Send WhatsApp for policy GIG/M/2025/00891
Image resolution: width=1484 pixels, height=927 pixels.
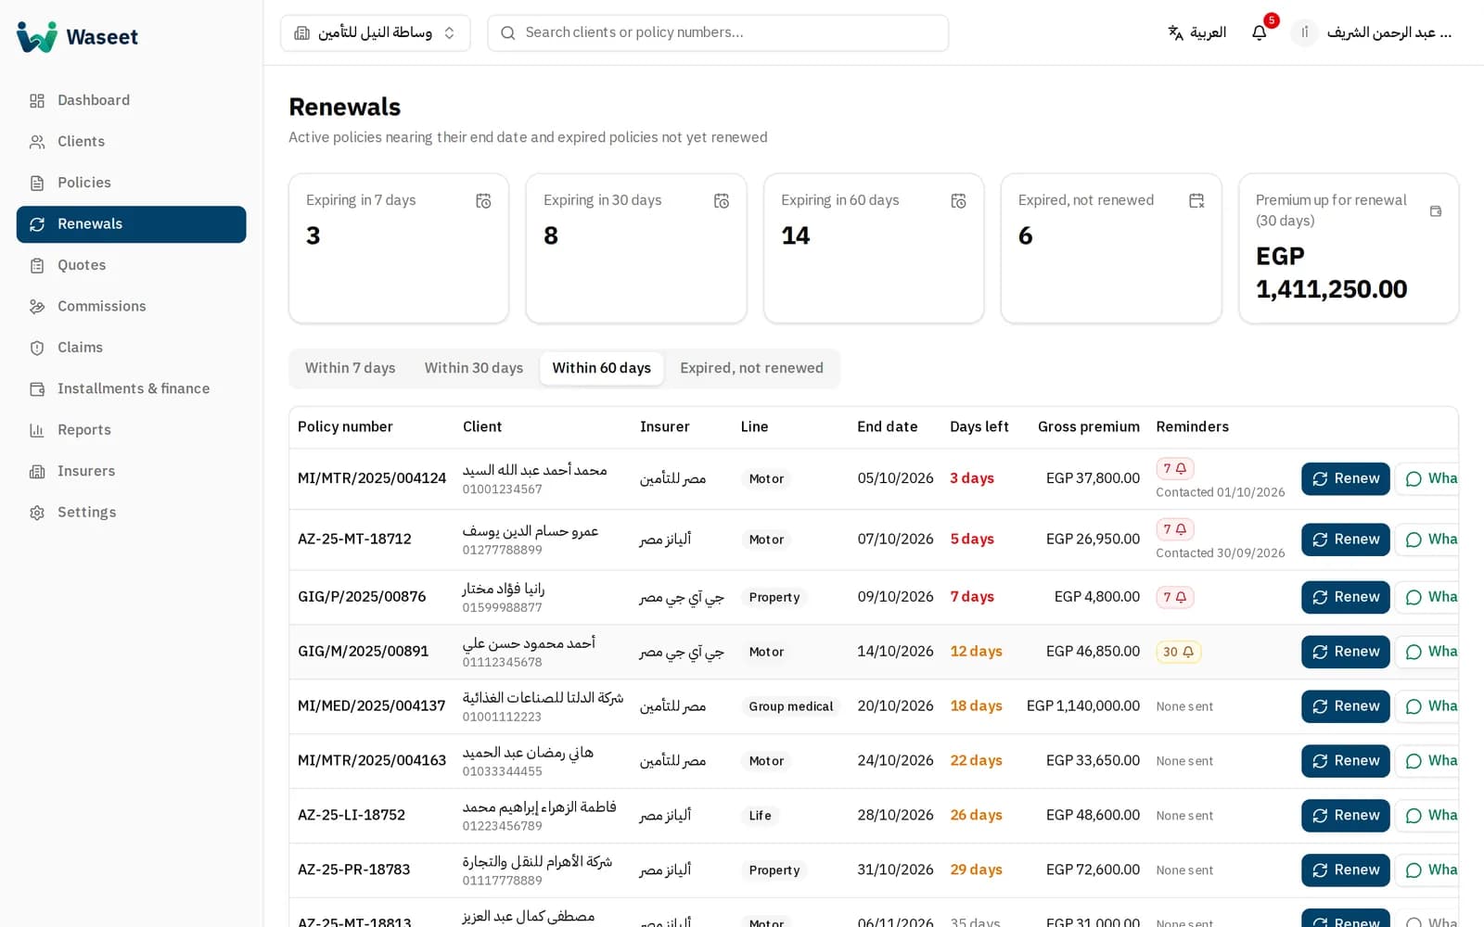(x=1428, y=652)
